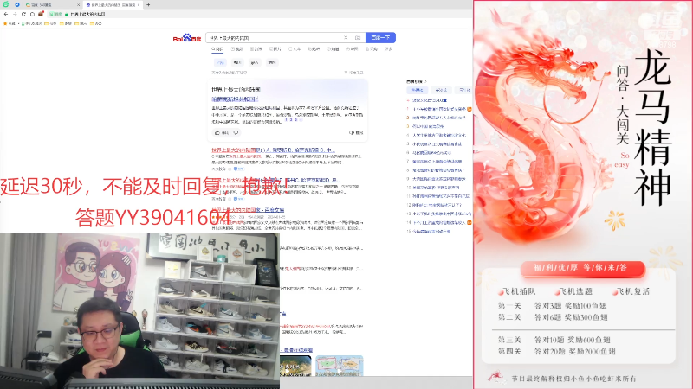Image resolution: width=693 pixels, height=389 pixels.
Task: Click the fourth filter chip
Action: [x=272, y=62]
